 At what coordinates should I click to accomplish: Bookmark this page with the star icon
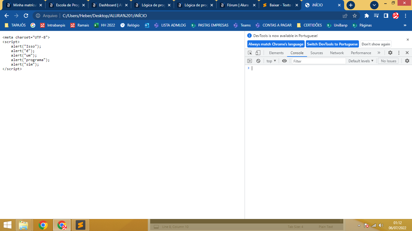(355, 16)
